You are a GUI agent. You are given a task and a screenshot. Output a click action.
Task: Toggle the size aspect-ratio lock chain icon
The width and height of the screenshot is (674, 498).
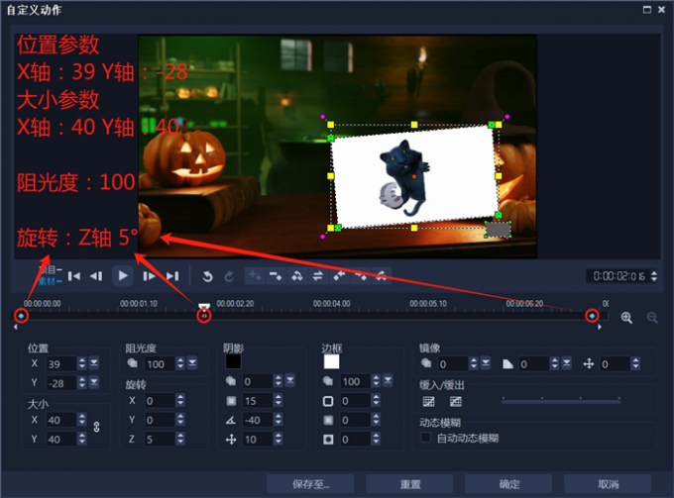coord(96,427)
